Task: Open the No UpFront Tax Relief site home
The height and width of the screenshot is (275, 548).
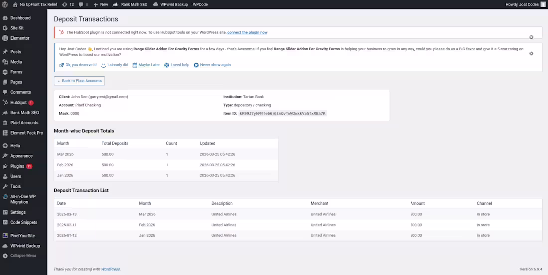Action: pyautogui.click(x=35, y=4)
